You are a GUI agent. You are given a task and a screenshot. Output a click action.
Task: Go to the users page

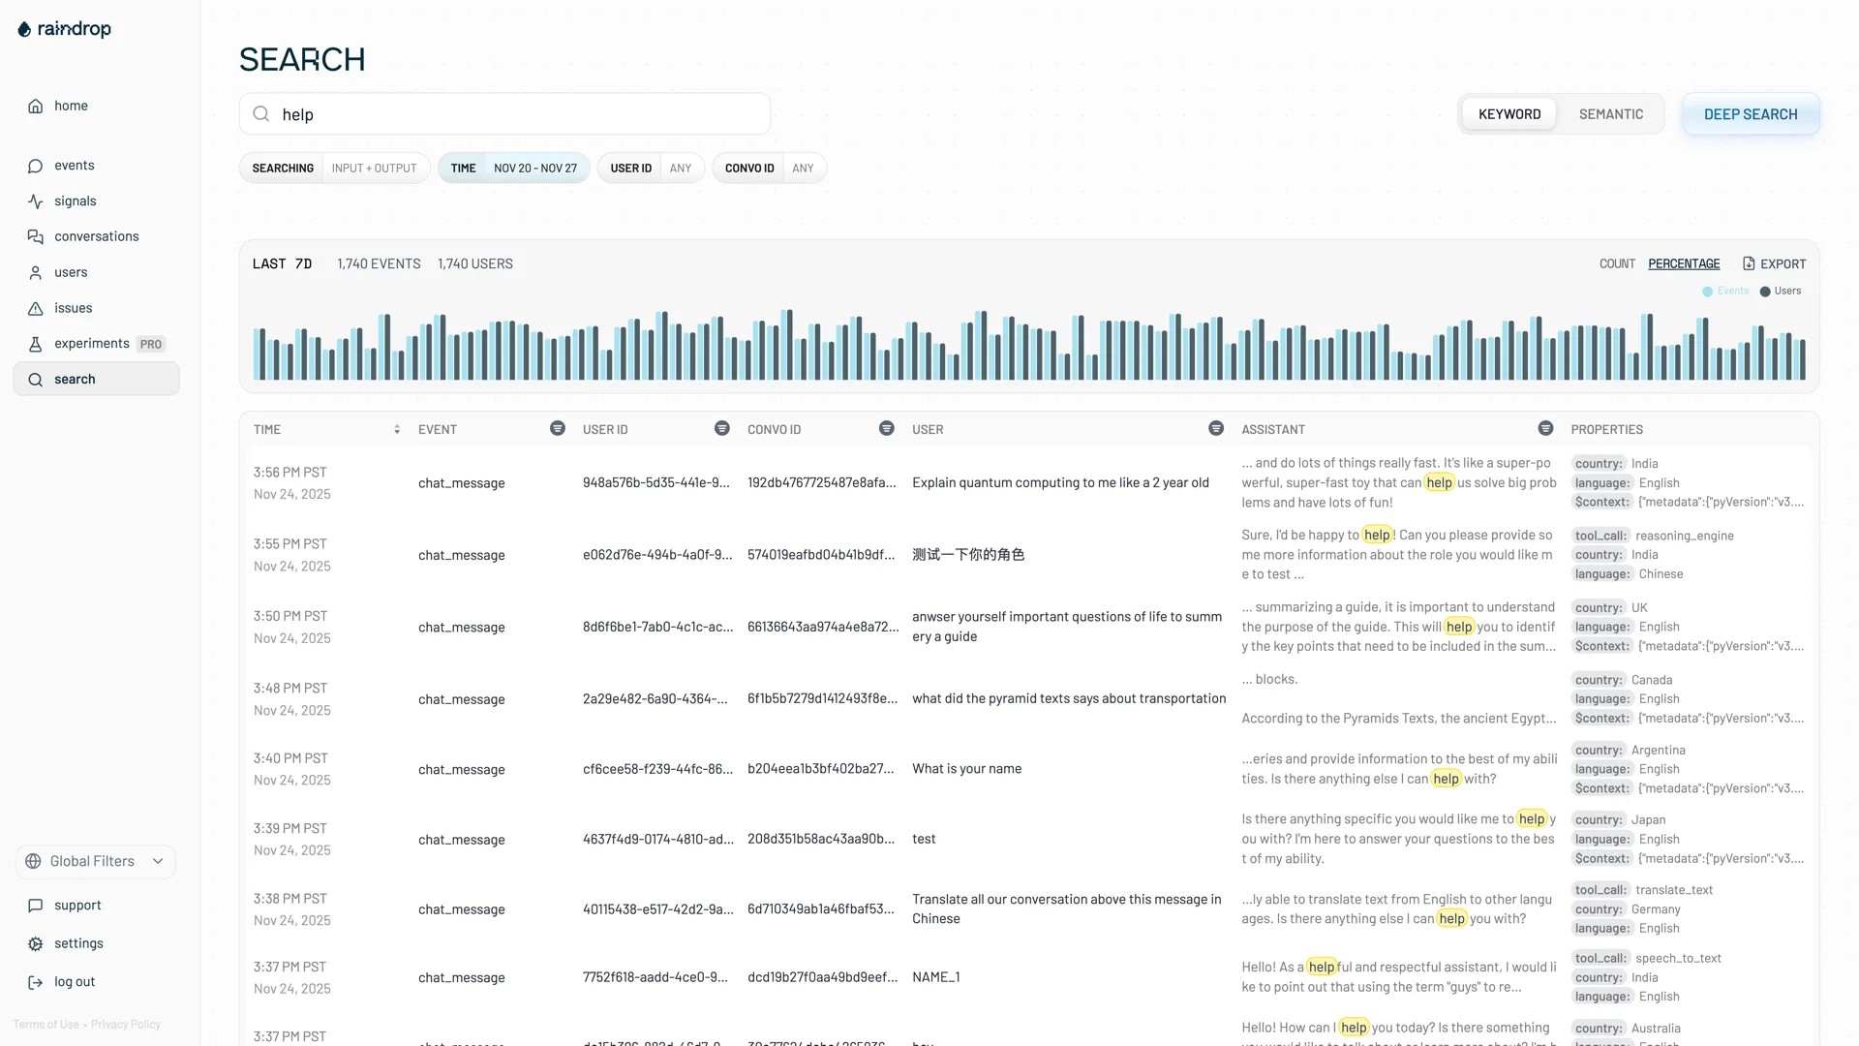pyautogui.click(x=71, y=272)
